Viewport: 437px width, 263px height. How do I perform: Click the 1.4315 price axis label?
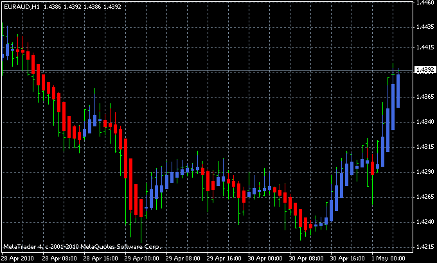point(425,147)
